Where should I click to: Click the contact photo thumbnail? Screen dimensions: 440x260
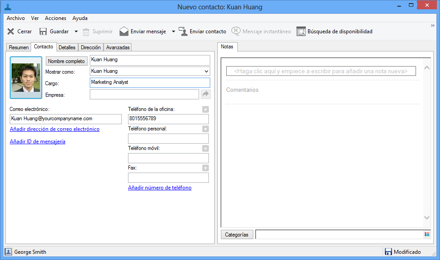point(26,78)
